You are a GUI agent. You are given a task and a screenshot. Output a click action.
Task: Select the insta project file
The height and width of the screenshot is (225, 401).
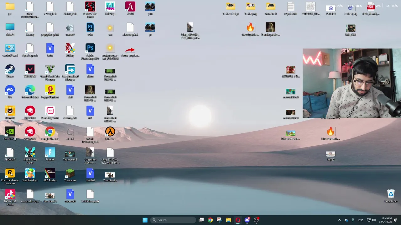[50, 50]
